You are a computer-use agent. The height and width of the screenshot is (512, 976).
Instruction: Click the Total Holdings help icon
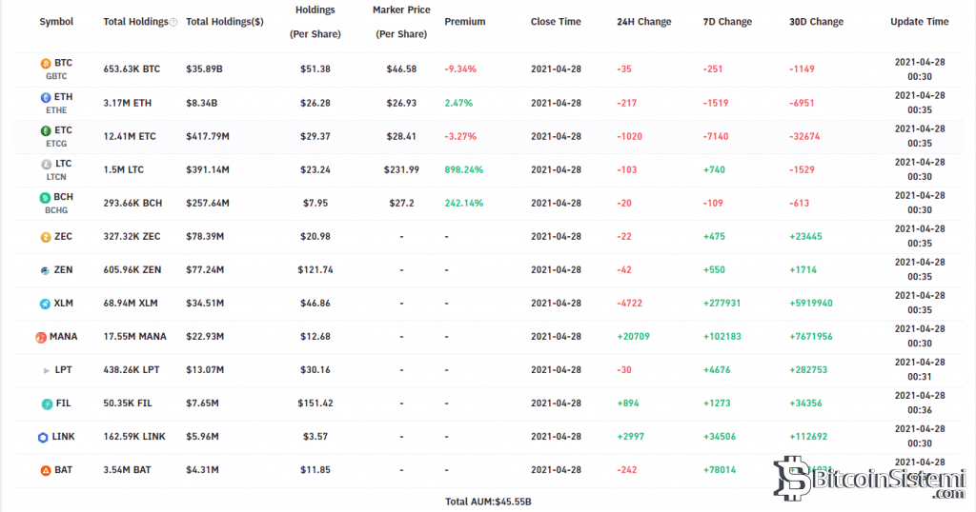[173, 22]
